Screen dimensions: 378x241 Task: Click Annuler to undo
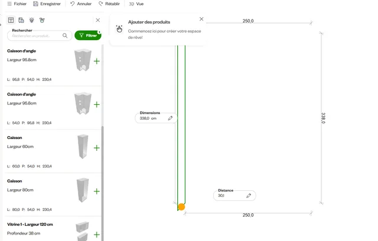[x=81, y=4]
